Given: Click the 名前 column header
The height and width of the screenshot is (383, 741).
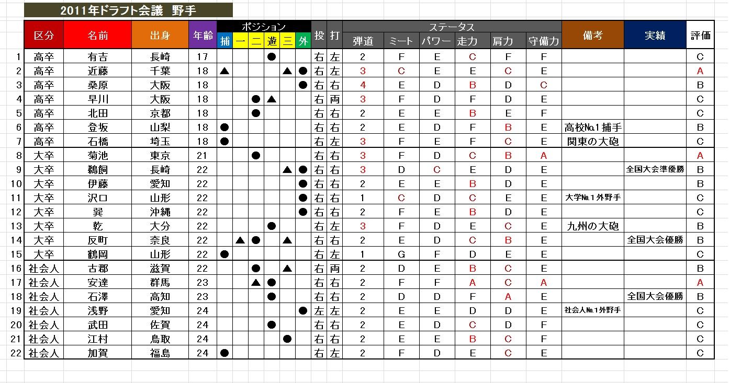Looking at the screenshot, I should point(98,35).
